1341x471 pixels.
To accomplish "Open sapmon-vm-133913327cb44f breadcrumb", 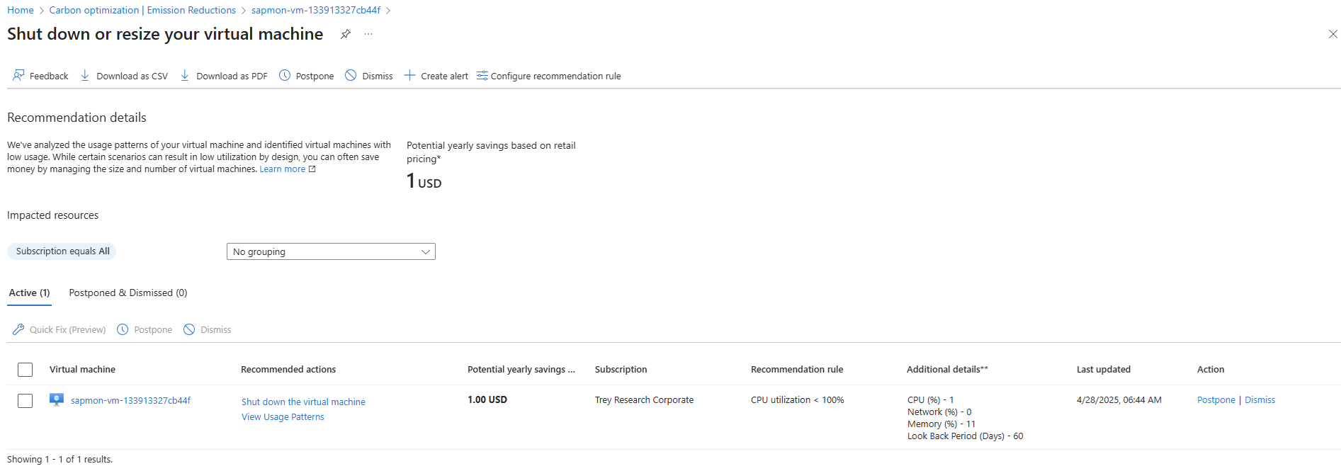I will pos(316,10).
